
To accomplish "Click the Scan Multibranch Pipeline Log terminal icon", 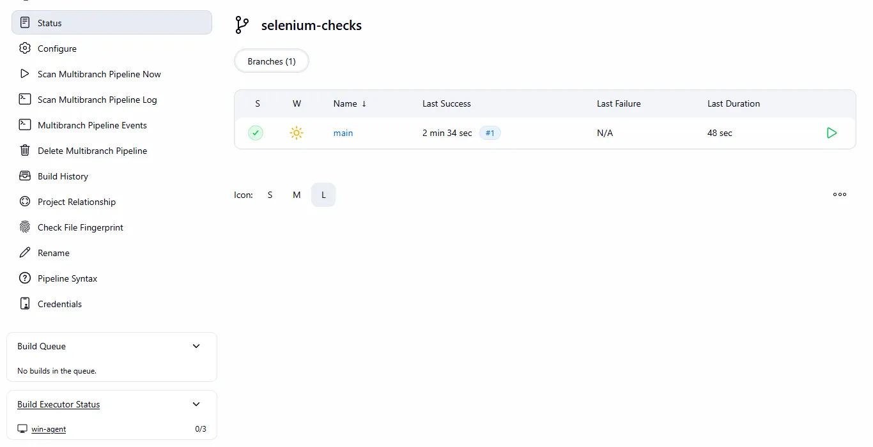I will (25, 99).
